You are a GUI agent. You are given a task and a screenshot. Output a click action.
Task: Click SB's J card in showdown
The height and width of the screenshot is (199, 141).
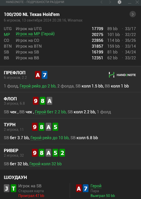point(7,188)
